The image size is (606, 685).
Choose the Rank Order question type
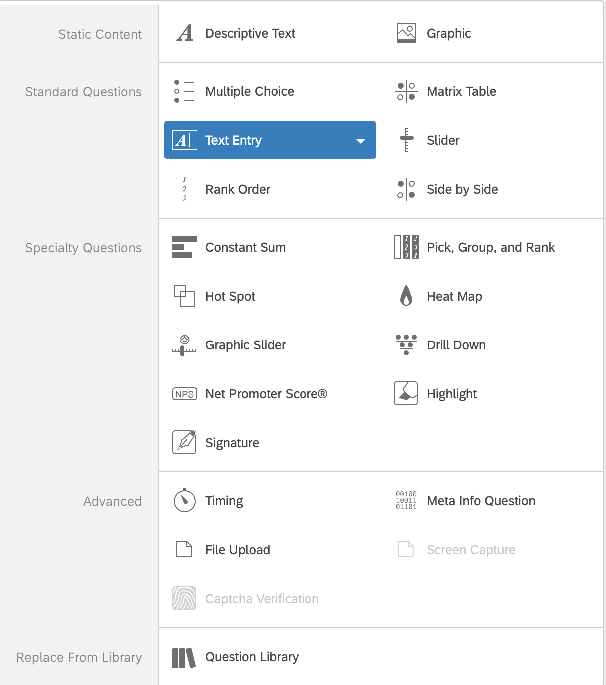pyautogui.click(x=237, y=189)
